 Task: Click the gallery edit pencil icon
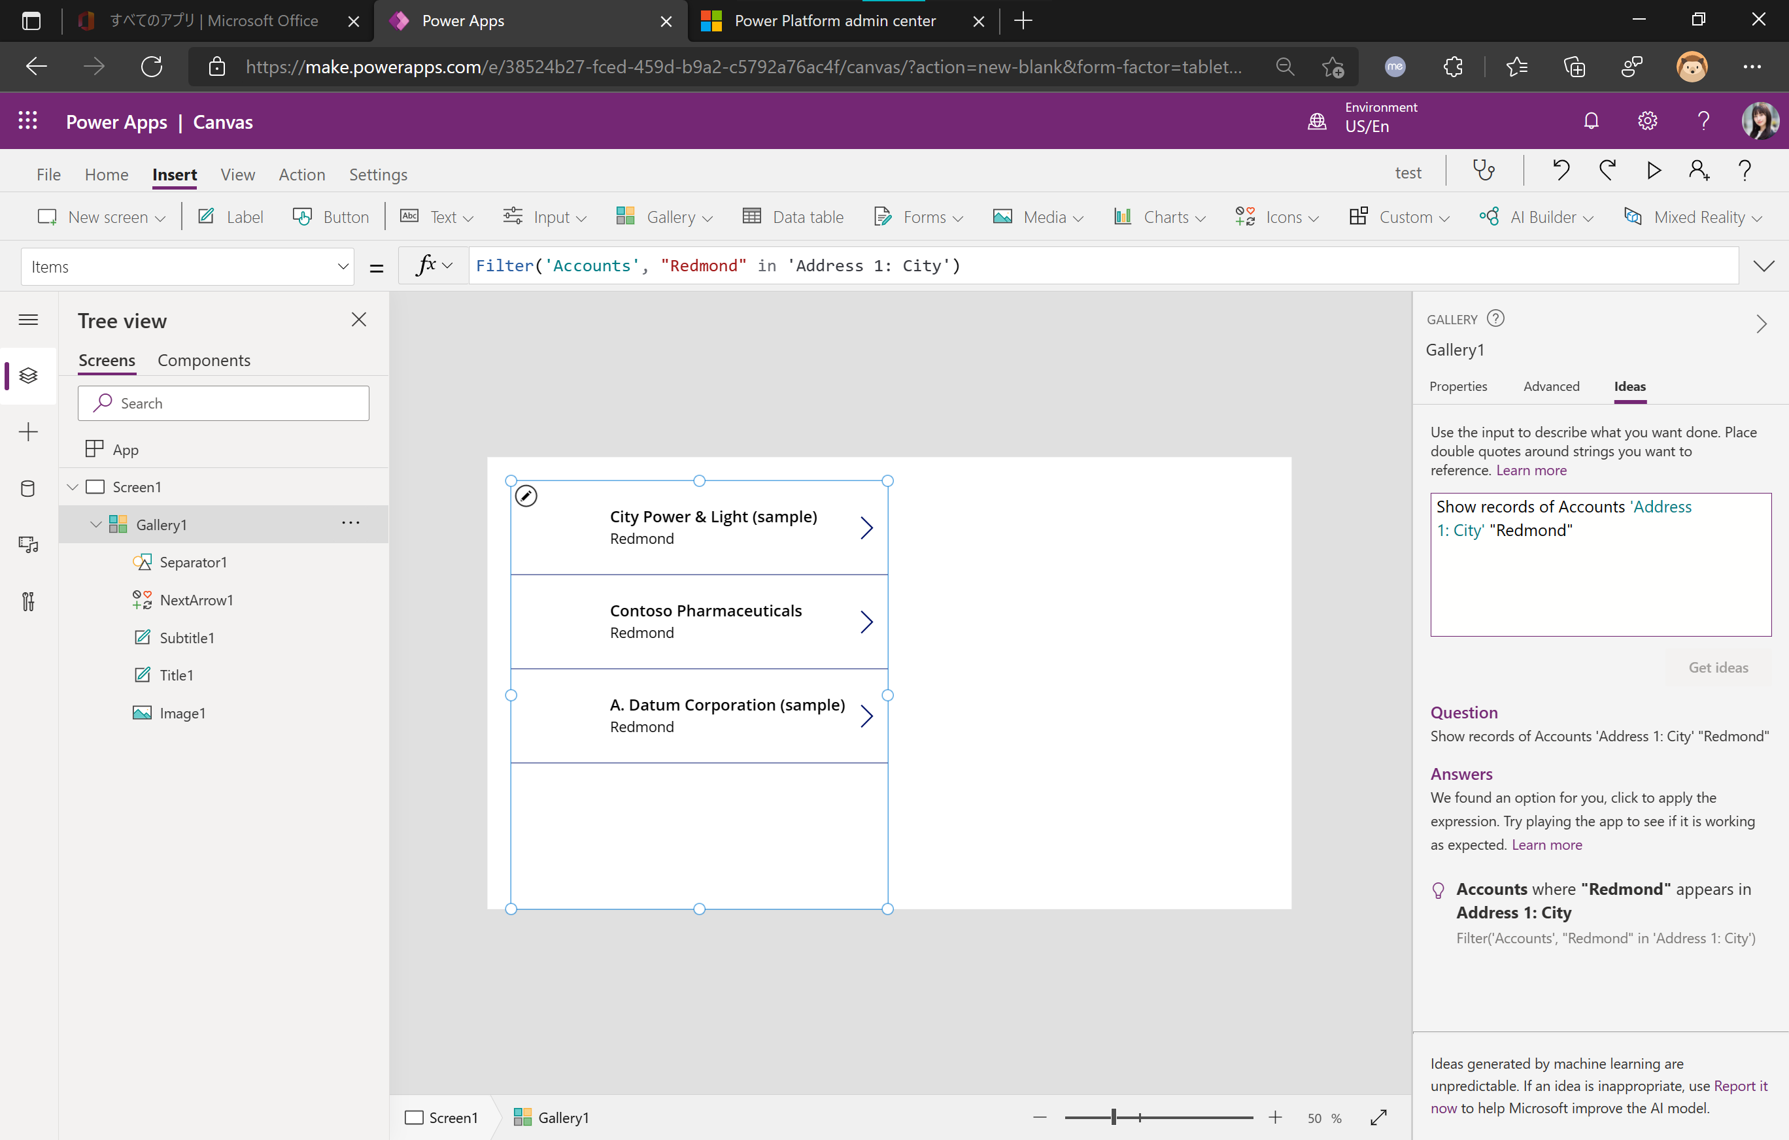[x=526, y=495]
